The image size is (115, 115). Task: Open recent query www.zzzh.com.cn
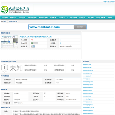[x=88, y=70]
